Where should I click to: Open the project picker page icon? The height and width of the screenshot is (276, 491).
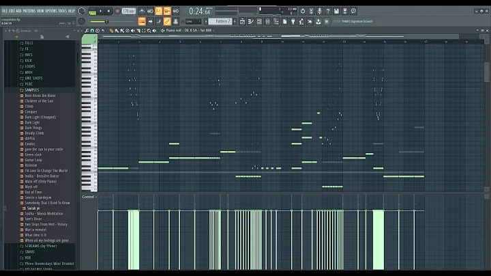(284, 21)
